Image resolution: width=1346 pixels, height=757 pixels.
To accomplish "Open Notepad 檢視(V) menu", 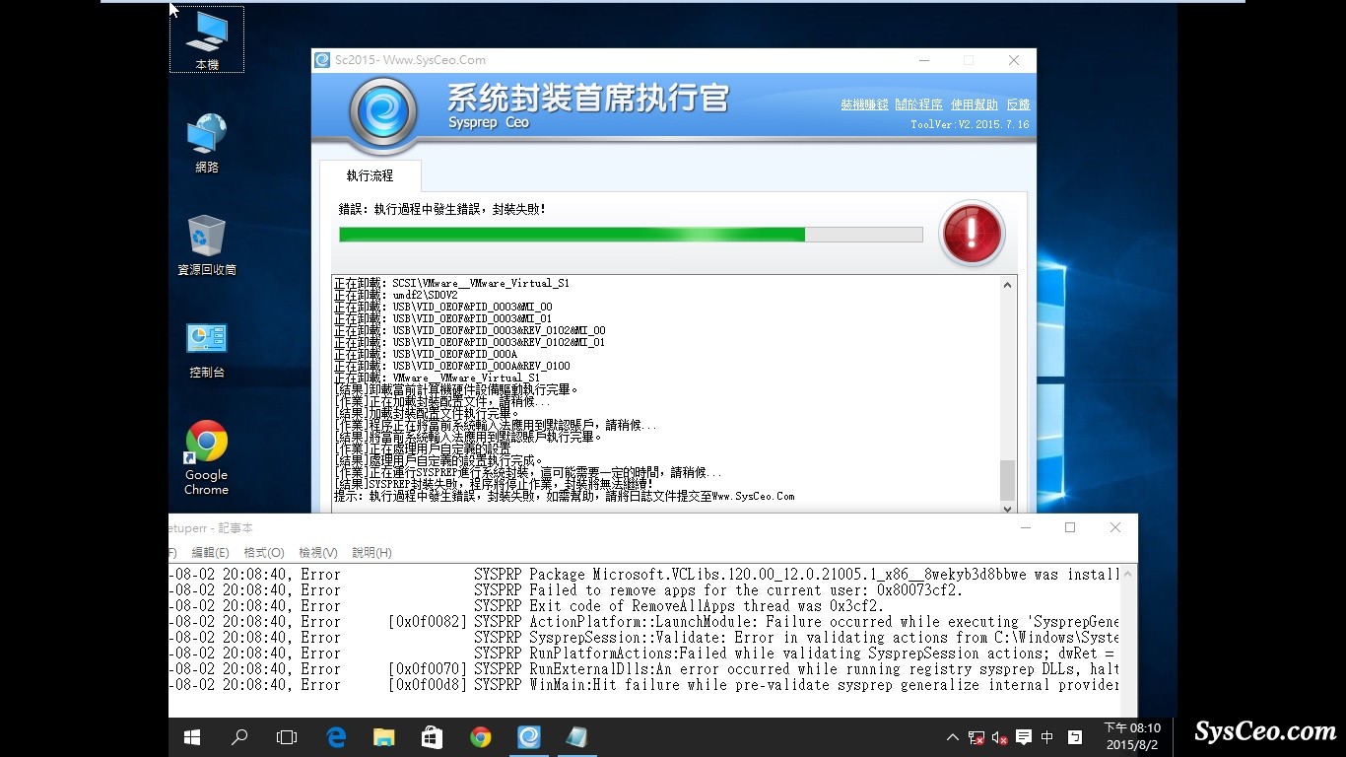I will [x=318, y=553].
